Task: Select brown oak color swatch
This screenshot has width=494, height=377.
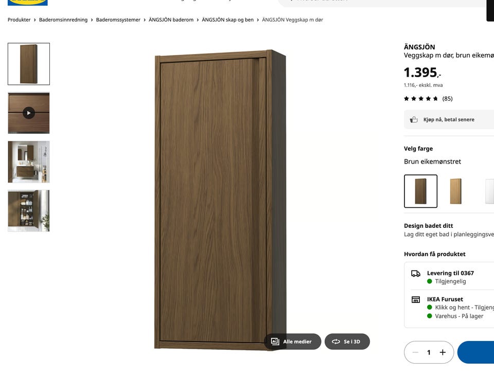Action: (420, 191)
